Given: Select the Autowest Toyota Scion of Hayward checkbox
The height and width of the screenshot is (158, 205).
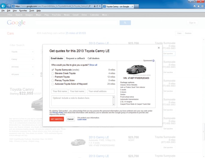Looking at the screenshot, I should [x=53, y=84].
